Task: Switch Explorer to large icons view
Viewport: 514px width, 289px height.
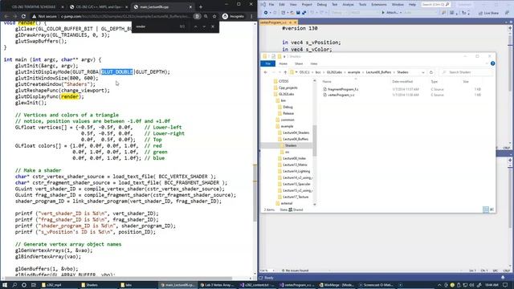Action: [x=492, y=210]
